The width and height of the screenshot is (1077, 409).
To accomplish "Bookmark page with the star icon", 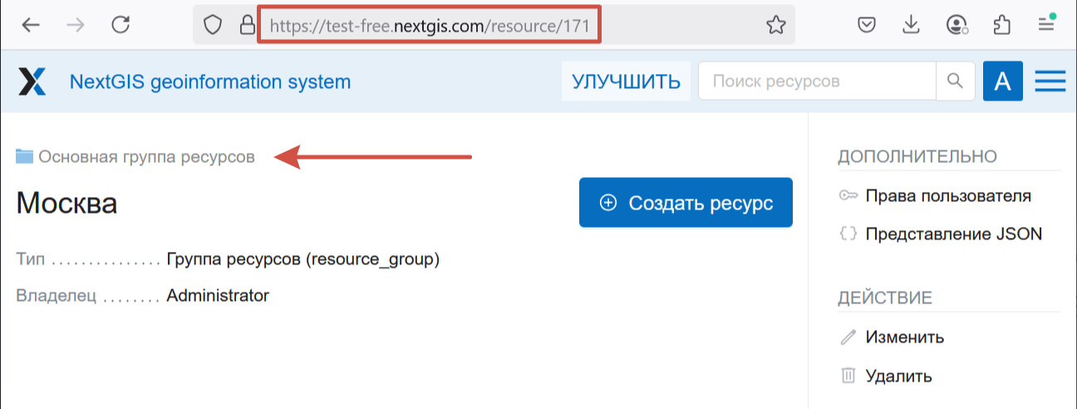I will point(775,26).
